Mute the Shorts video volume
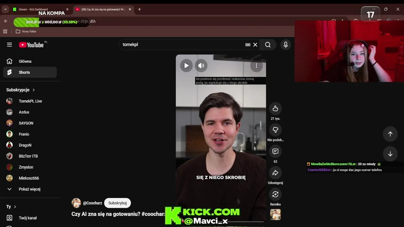404x227 pixels. [201, 66]
